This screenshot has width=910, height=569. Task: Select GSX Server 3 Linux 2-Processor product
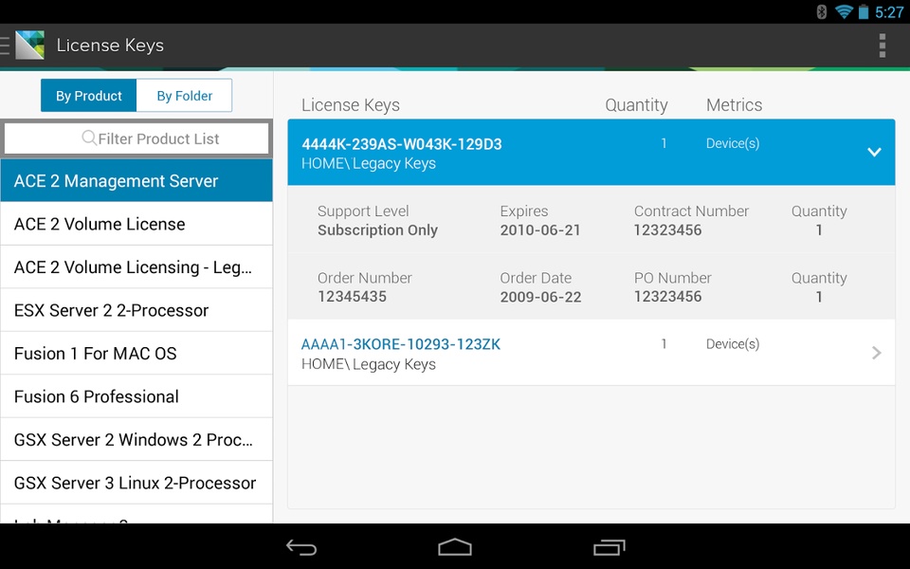tap(136, 483)
